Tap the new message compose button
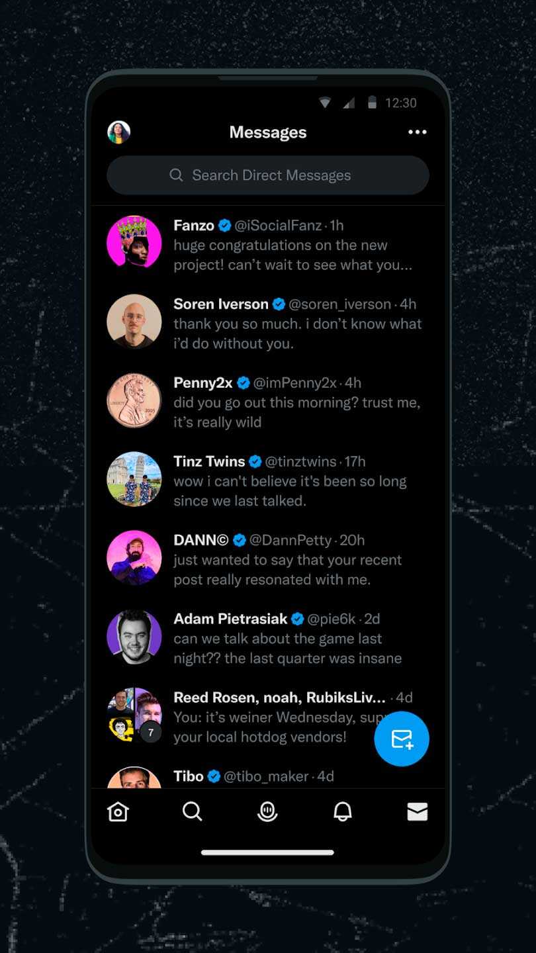 [x=402, y=739]
